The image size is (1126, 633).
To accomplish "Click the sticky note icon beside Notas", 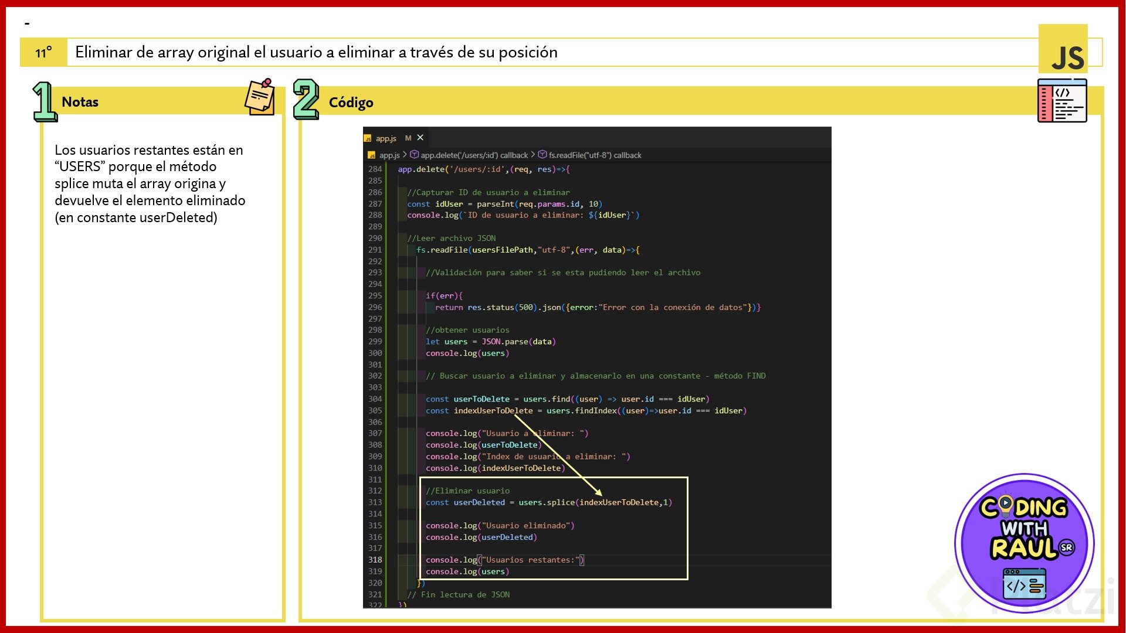I will pyautogui.click(x=260, y=97).
